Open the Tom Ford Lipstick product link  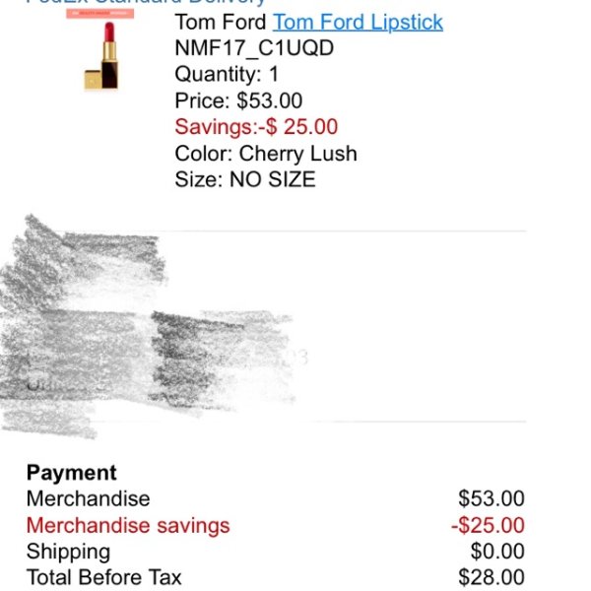(358, 23)
